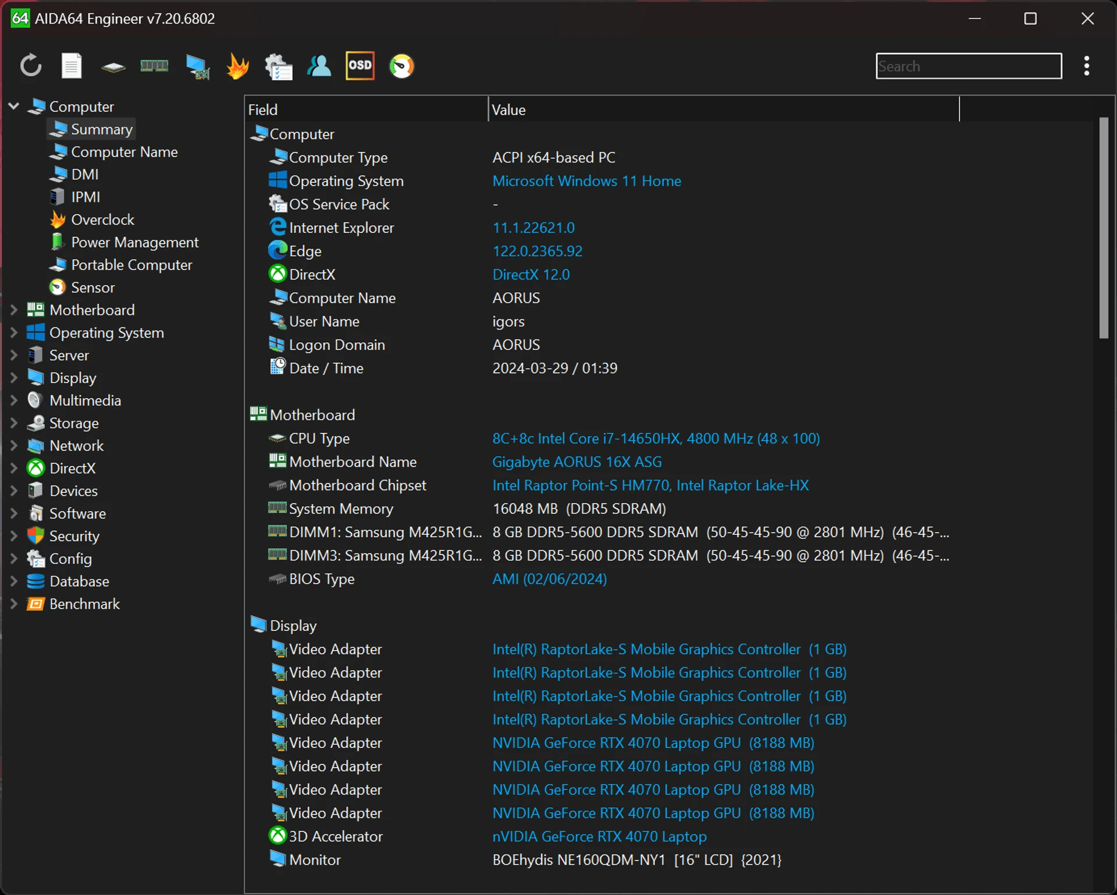Select the DIMM3 Samsung memory row
1117x895 pixels.
point(602,555)
